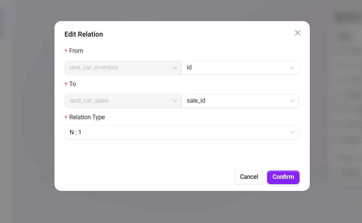Click the To field label

[x=73, y=84]
